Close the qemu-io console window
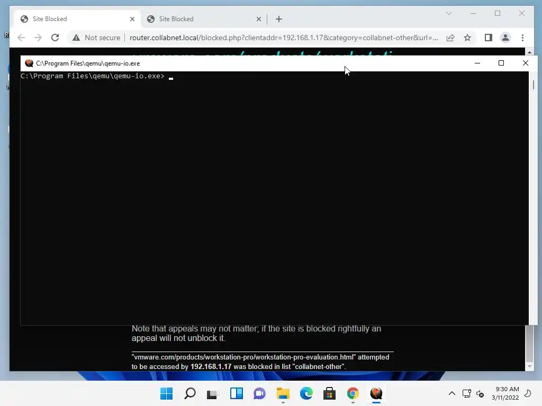This screenshot has height=406, width=542. 526,63
